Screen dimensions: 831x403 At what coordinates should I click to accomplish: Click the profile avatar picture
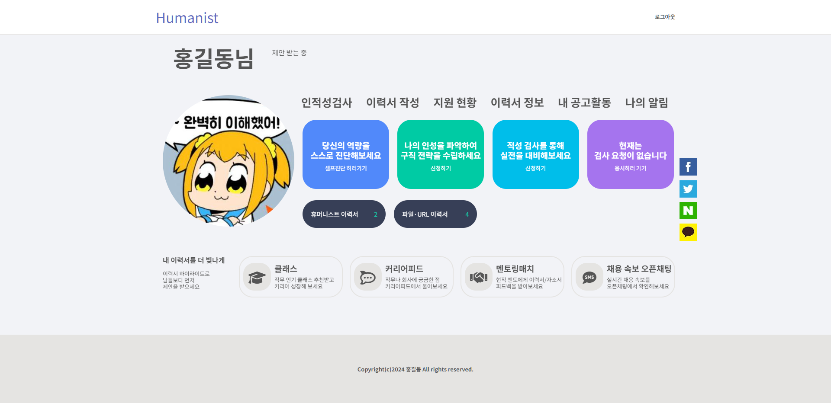tap(229, 161)
